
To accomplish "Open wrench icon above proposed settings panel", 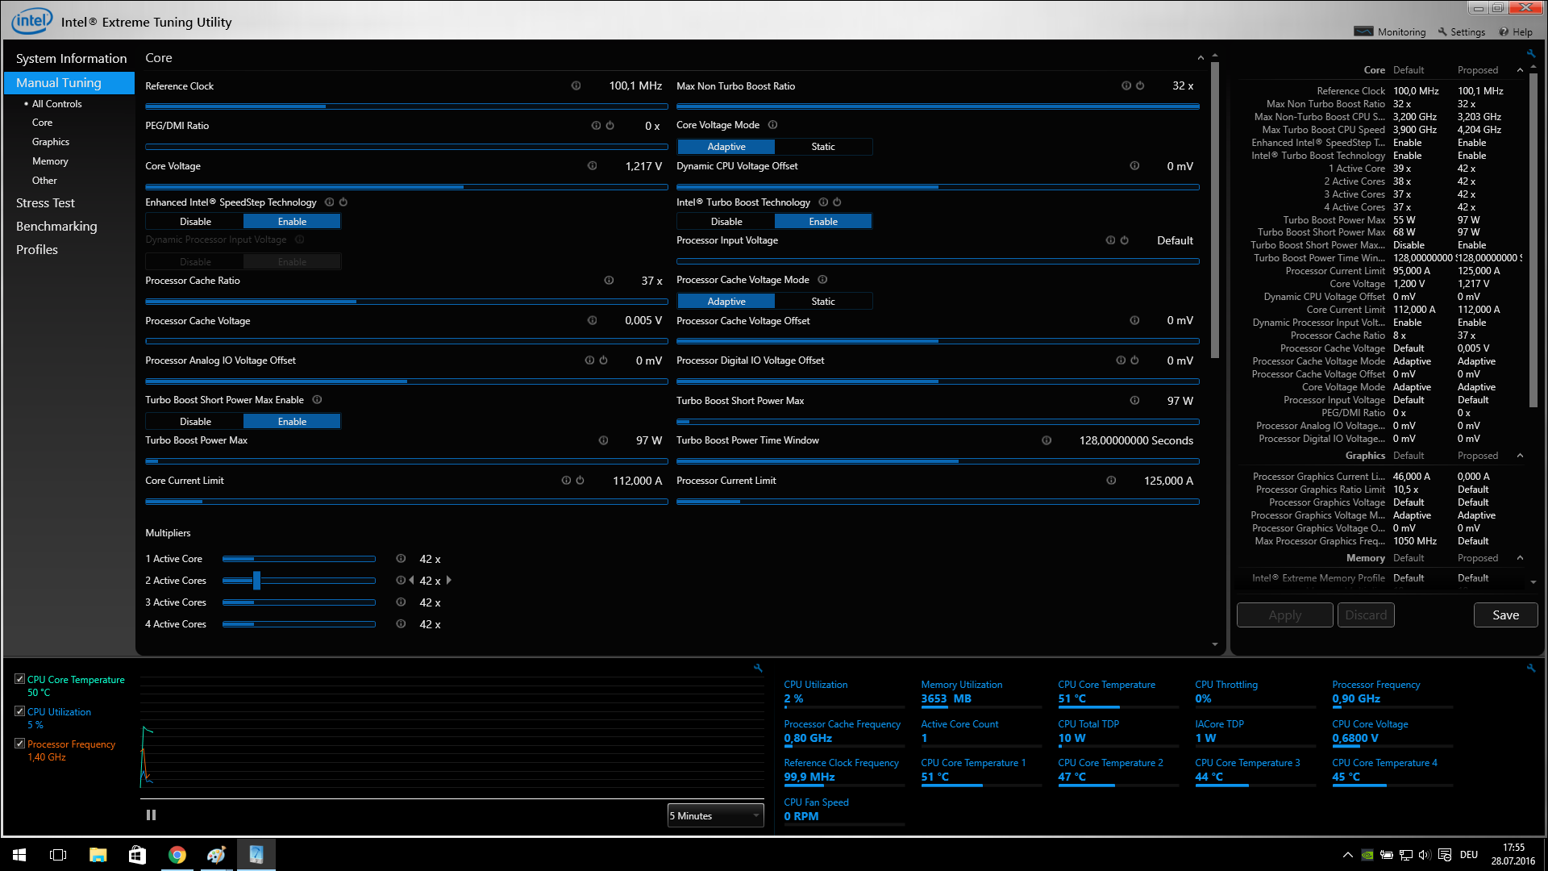I will tap(1530, 53).
